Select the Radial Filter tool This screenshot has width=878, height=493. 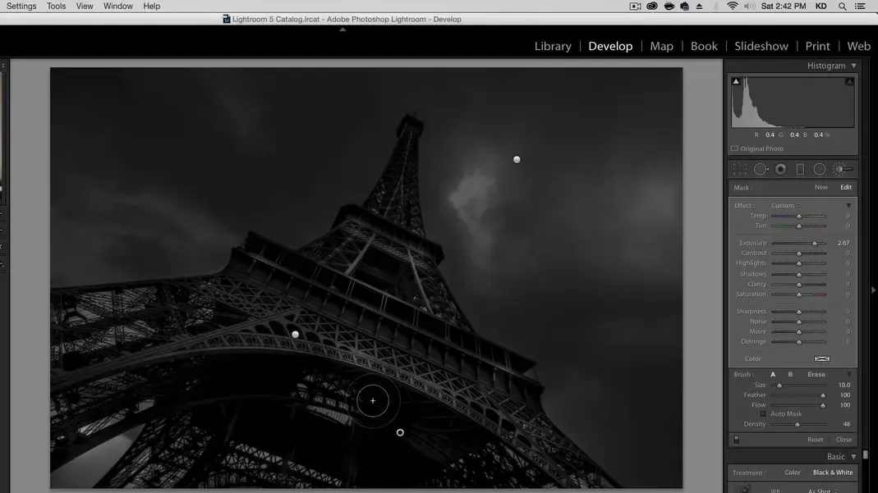pos(820,169)
